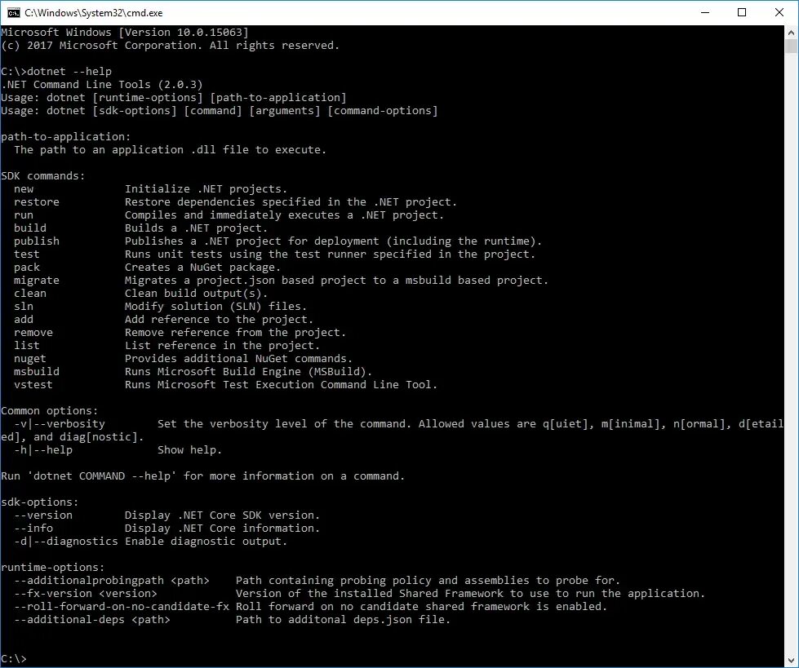Click the scrollbar up arrow

coord(791,33)
